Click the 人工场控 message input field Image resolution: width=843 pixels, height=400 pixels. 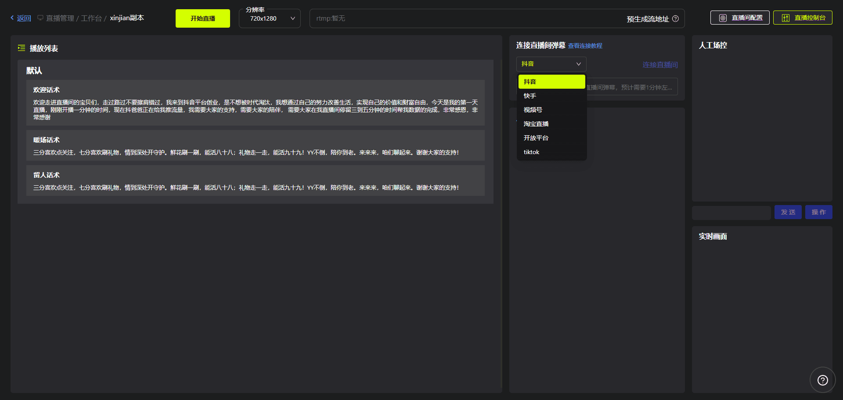(731, 213)
